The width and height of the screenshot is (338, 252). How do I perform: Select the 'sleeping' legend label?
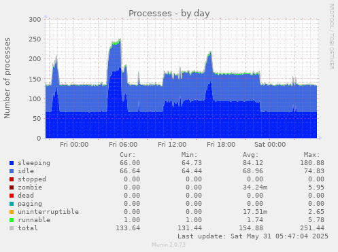click(34, 163)
